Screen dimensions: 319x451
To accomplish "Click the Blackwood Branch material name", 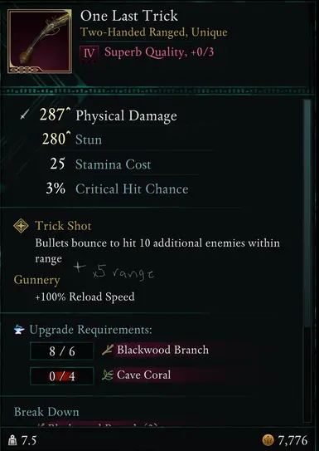I will (x=162, y=350).
